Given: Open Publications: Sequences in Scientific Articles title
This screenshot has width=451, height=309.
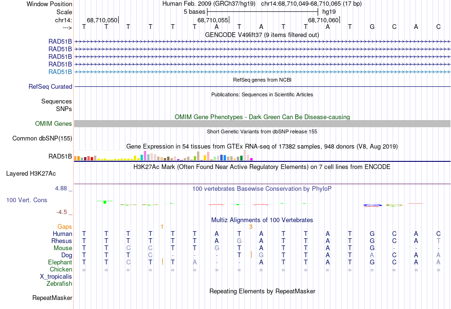Looking at the screenshot, I should click(x=262, y=94).
